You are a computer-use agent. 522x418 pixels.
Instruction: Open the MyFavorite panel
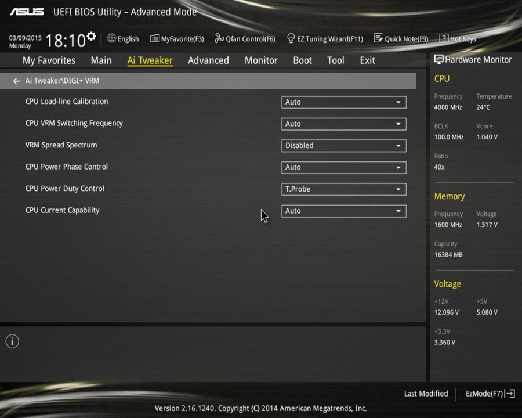(x=177, y=39)
